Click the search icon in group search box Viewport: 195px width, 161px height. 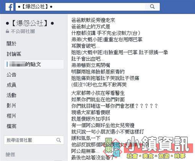[x=58, y=140]
